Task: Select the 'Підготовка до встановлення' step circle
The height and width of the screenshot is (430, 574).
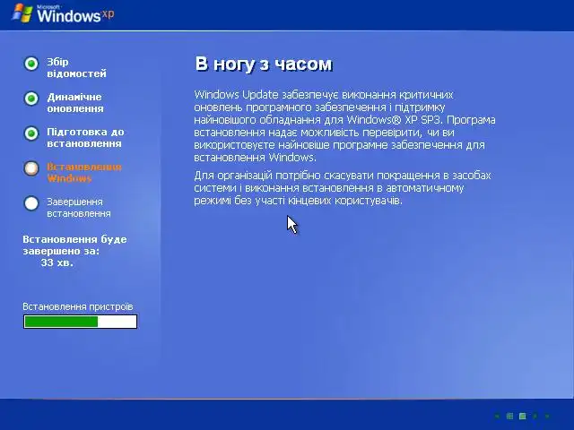Action: point(31,133)
